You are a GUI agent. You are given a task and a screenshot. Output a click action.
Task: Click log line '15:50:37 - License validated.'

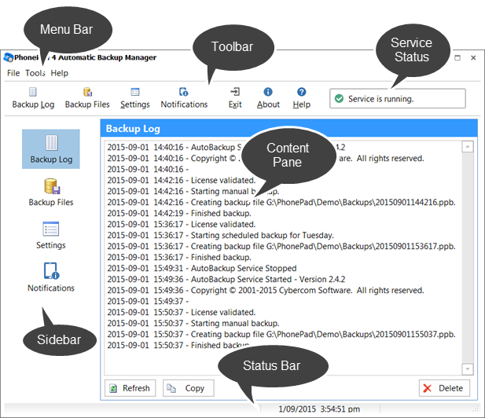[x=182, y=312]
